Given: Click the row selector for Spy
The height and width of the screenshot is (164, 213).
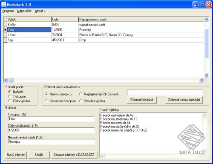Looking at the screenshot, I should coord(5,40).
